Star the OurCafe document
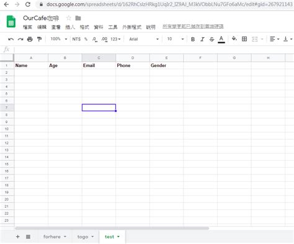Image resolution: width=294 pixels, height=244 pixels. click(68, 18)
